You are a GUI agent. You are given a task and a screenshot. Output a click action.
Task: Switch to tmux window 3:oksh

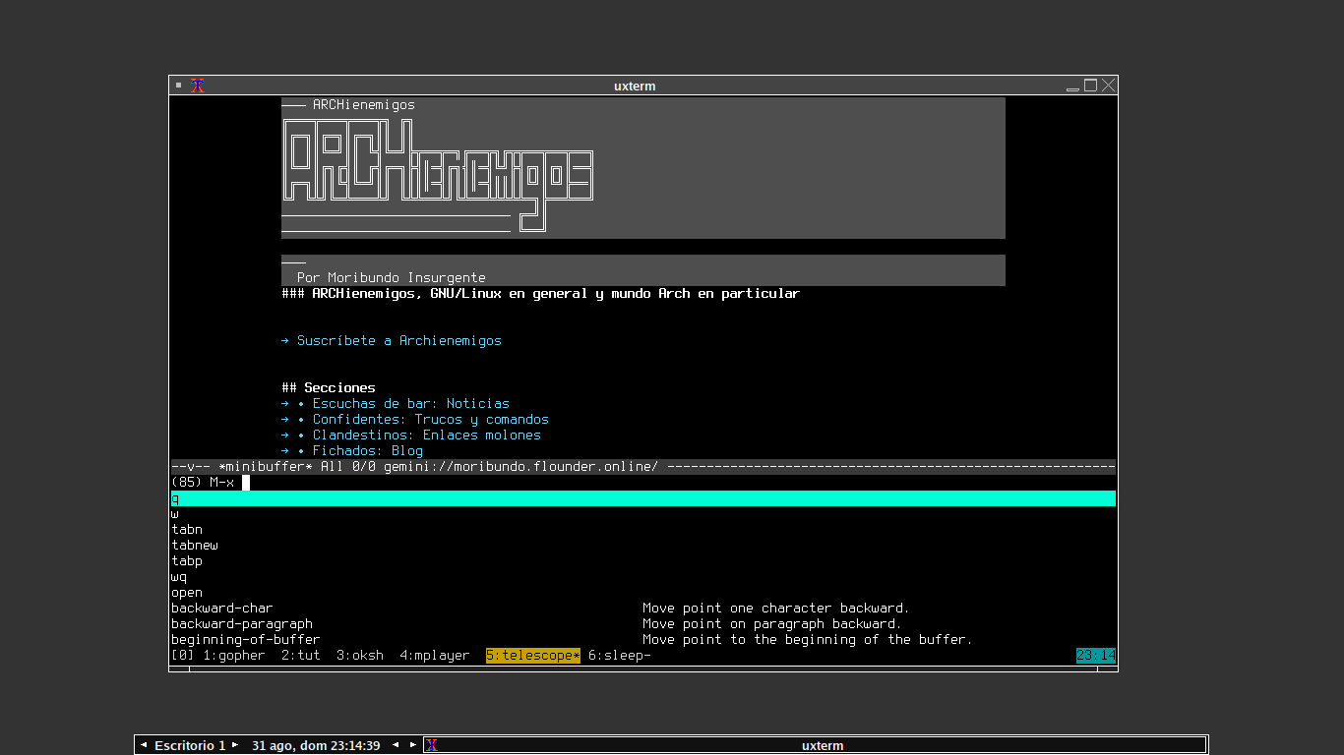coord(360,656)
